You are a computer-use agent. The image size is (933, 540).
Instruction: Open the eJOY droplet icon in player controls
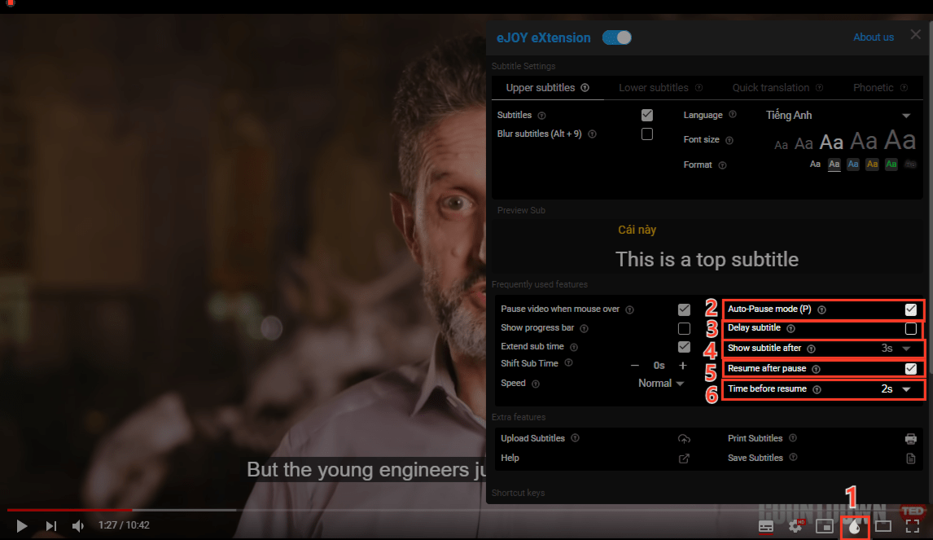[853, 526]
